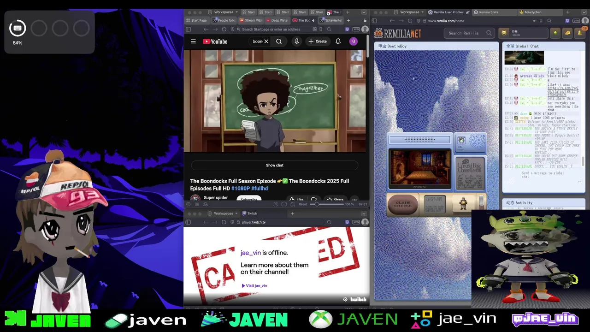Expand the tab list chevron in the Twitch browser window
This screenshot has height=332, width=590.
(364, 213)
